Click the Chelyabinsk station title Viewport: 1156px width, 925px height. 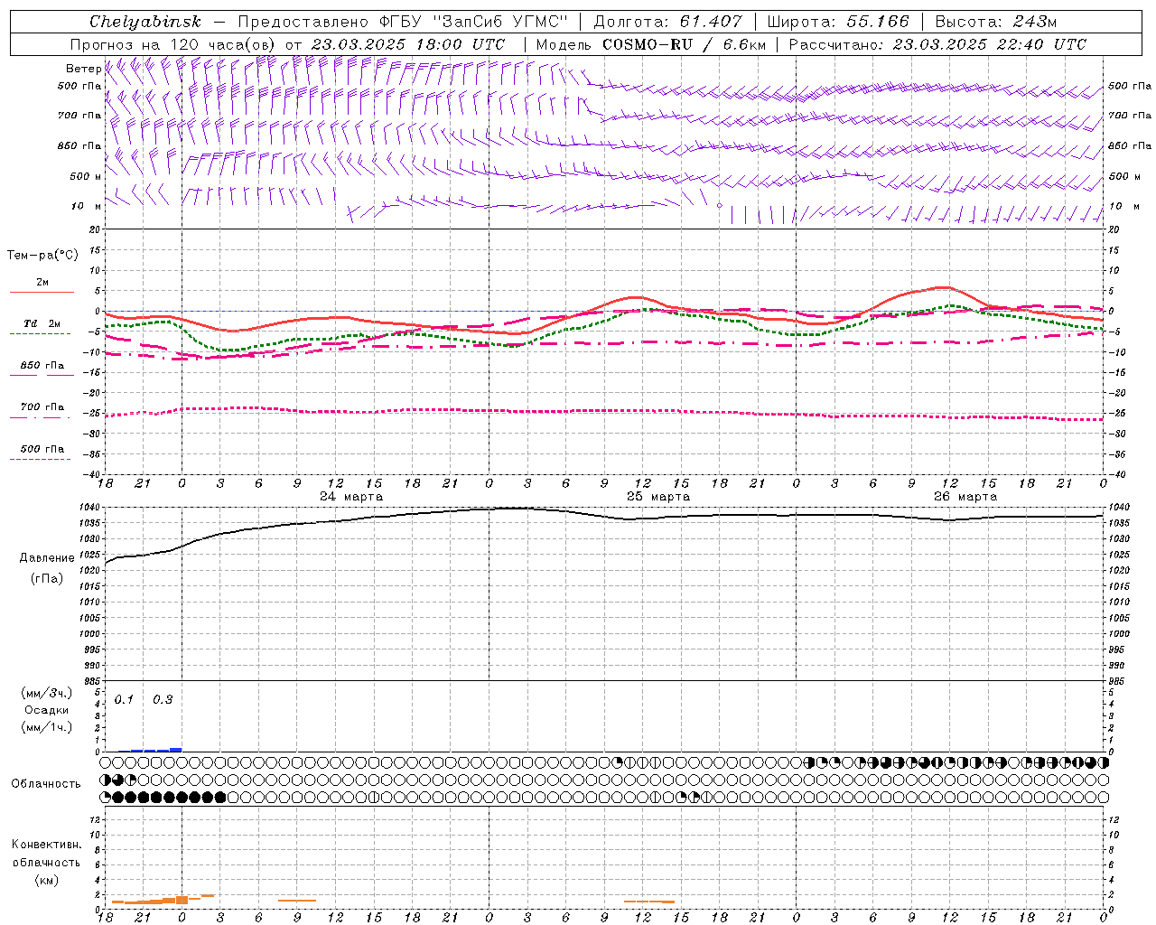[144, 22]
